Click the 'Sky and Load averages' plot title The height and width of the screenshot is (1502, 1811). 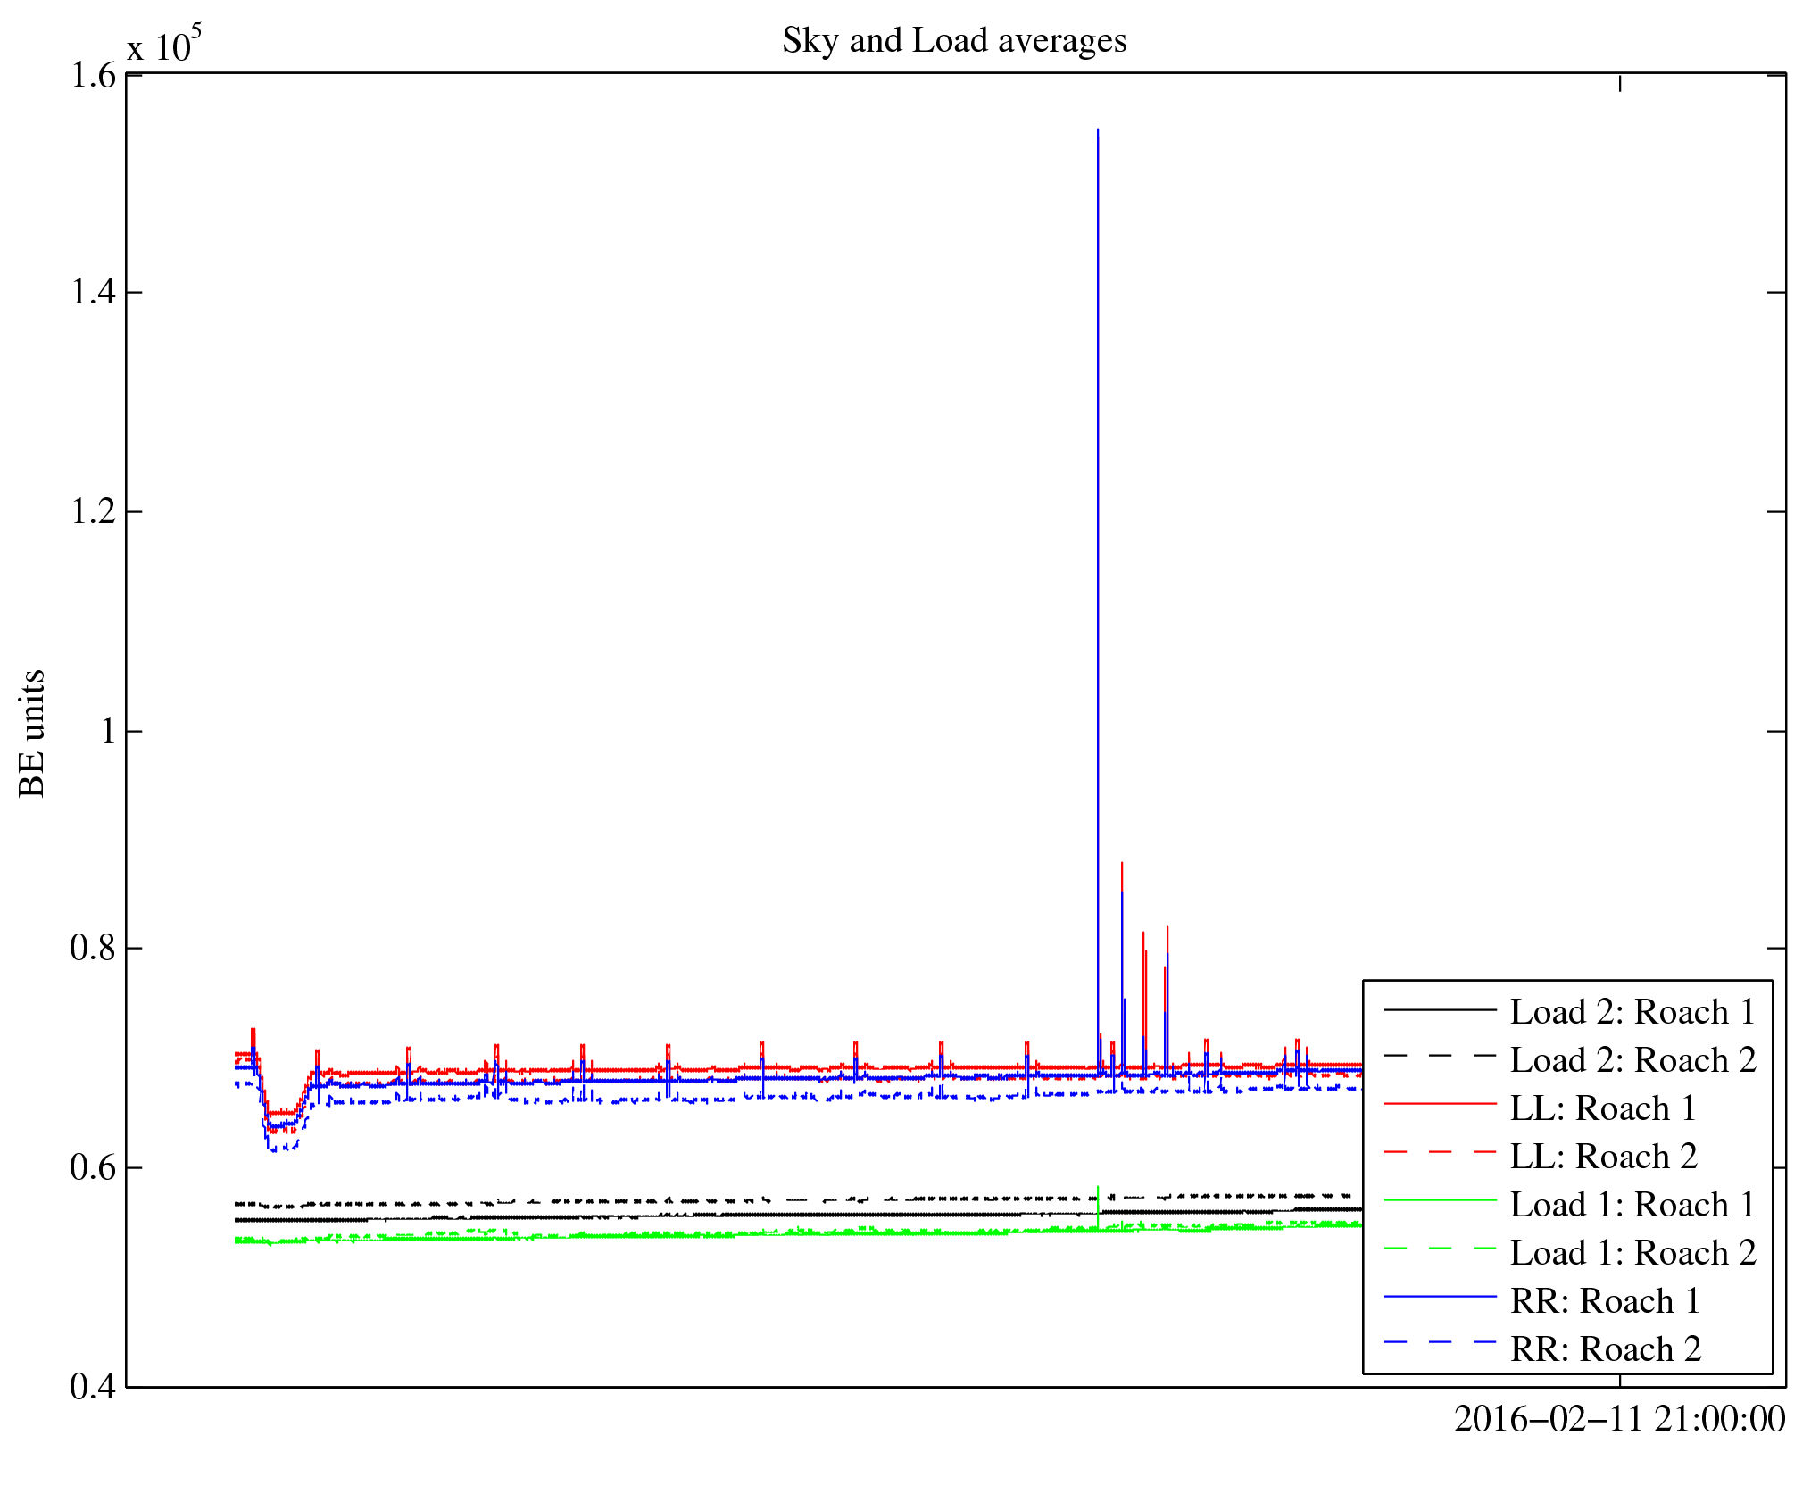coord(954,41)
